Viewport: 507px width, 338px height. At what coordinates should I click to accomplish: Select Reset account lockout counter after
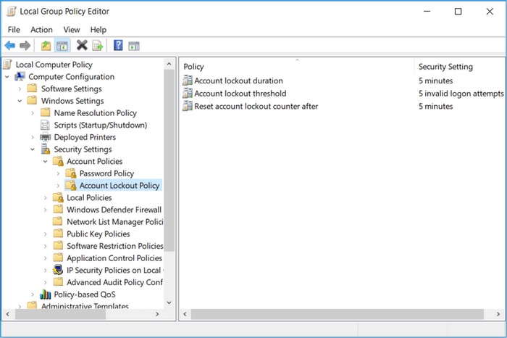coord(256,106)
